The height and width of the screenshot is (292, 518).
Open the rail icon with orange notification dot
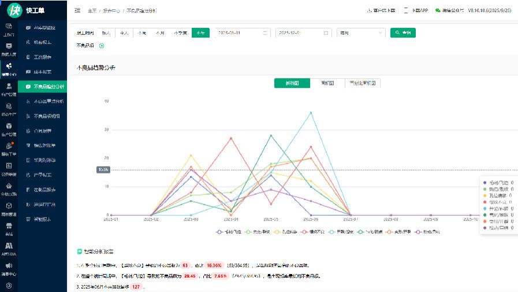pos(9,146)
